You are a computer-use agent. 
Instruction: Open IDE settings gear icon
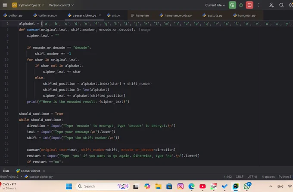coord(290,5)
